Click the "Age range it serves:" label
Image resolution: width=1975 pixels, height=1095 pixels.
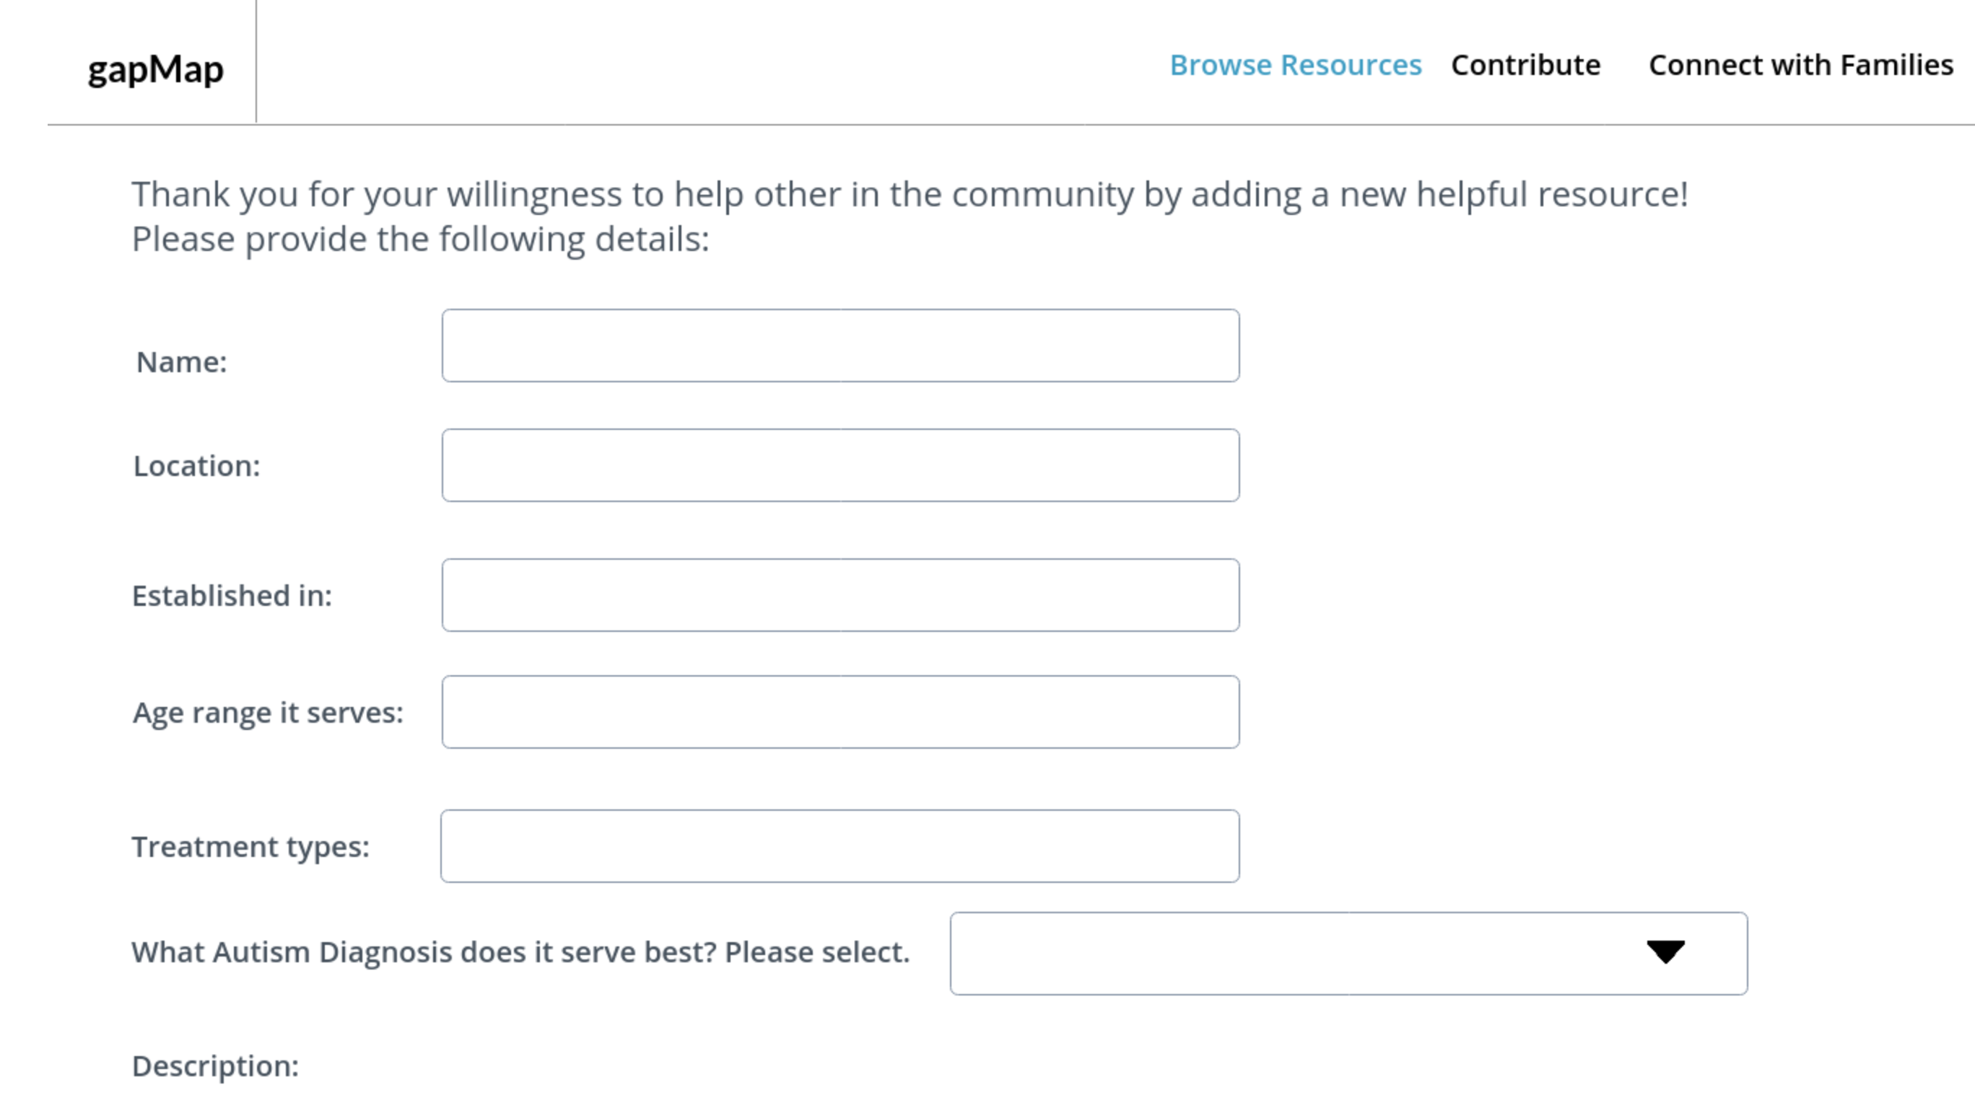(x=268, y=713)
